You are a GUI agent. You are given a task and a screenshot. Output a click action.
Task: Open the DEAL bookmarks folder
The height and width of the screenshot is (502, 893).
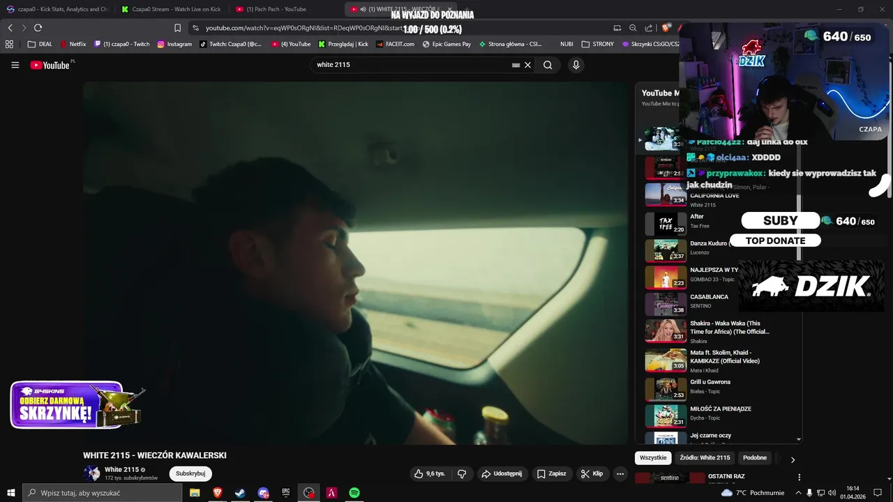pyautogui.click(x=40, y=44)
